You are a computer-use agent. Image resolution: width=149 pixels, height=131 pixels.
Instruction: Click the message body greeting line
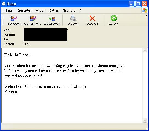click(x=18, y=55)
